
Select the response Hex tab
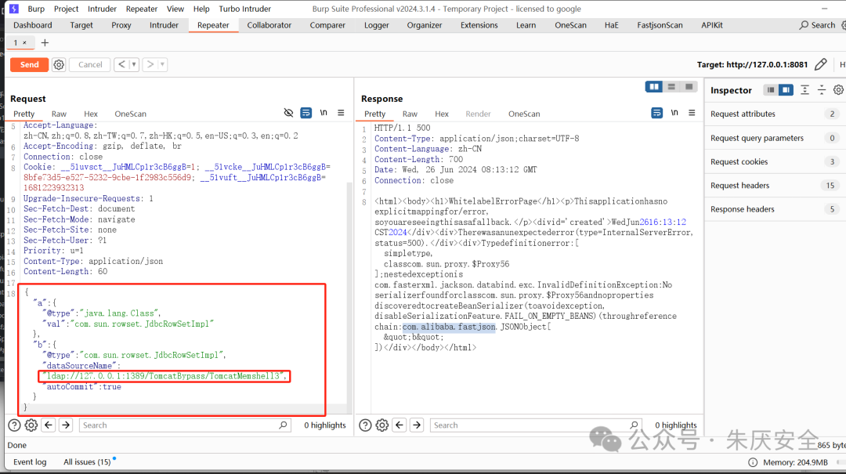[442, 114]
